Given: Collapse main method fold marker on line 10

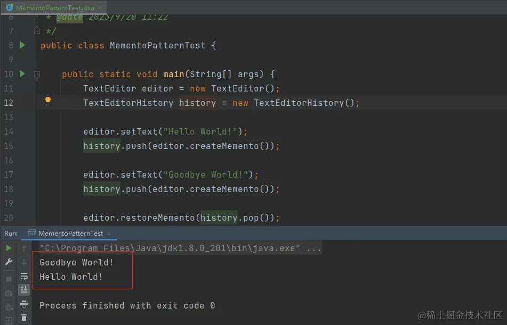Looking at the screenshot, I should click(37, 74).
